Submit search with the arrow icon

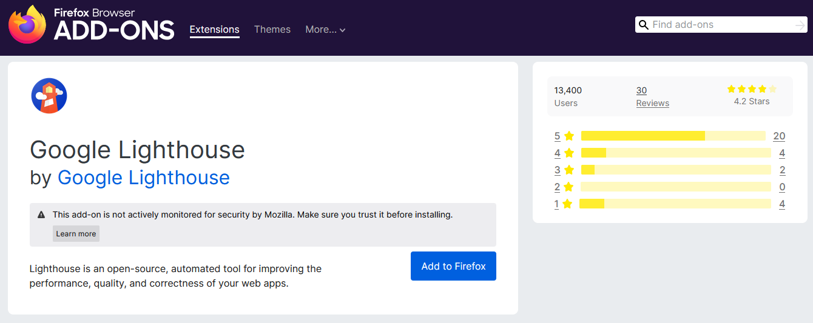(800, 25)
